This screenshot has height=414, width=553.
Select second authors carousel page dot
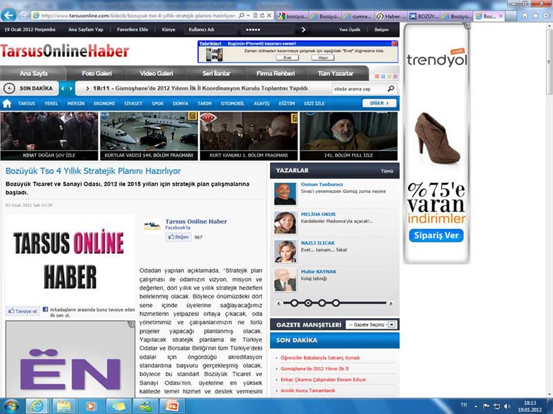click(308, 303)
